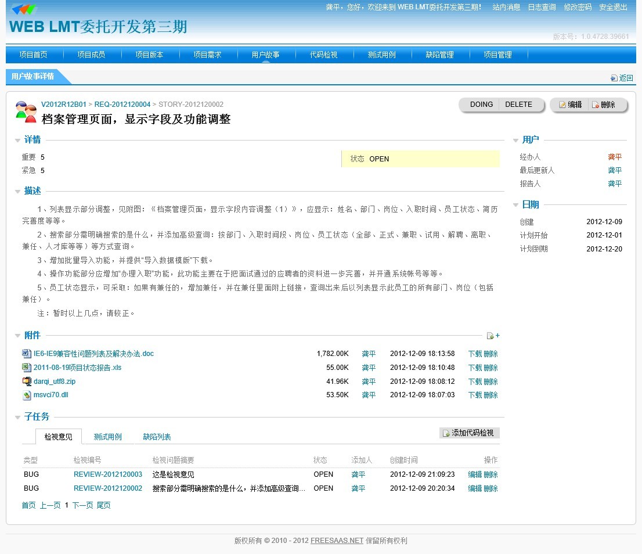Edit the REVIEW-2012120003 row via 编辑
This screenshot has width=642, height=554.
pyautogui.click(x=475, y=474)
